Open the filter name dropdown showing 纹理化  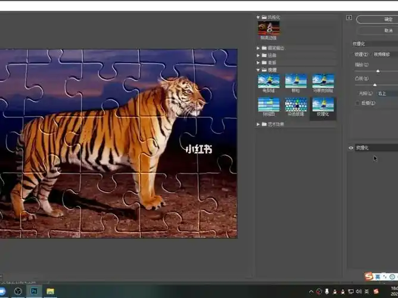pos(375,44)
